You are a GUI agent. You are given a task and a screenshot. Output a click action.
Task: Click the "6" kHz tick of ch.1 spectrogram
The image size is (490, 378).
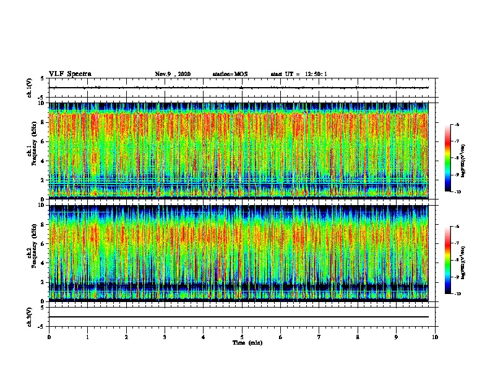[43, 141]
